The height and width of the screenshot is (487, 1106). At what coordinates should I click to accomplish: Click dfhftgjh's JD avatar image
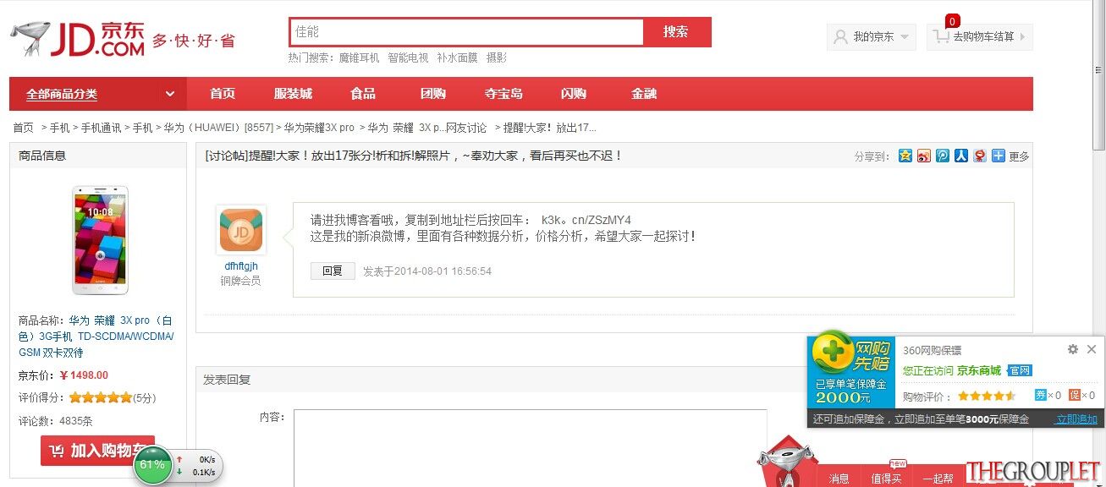[241, 230]
